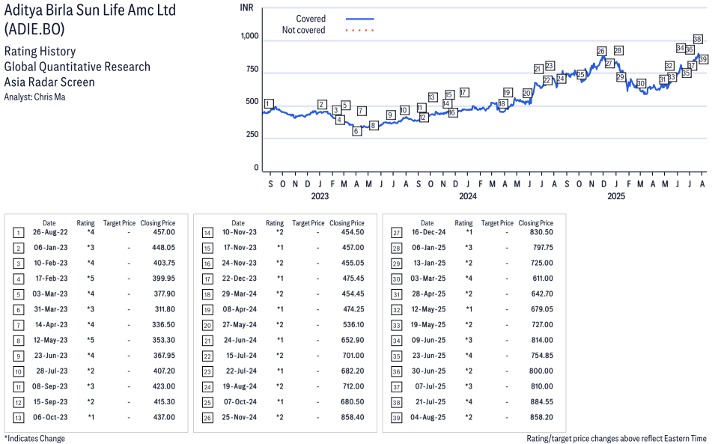Select the 250 y-axis label
Viewport: 715px width, 444px height.
click(x=252, y=135)
